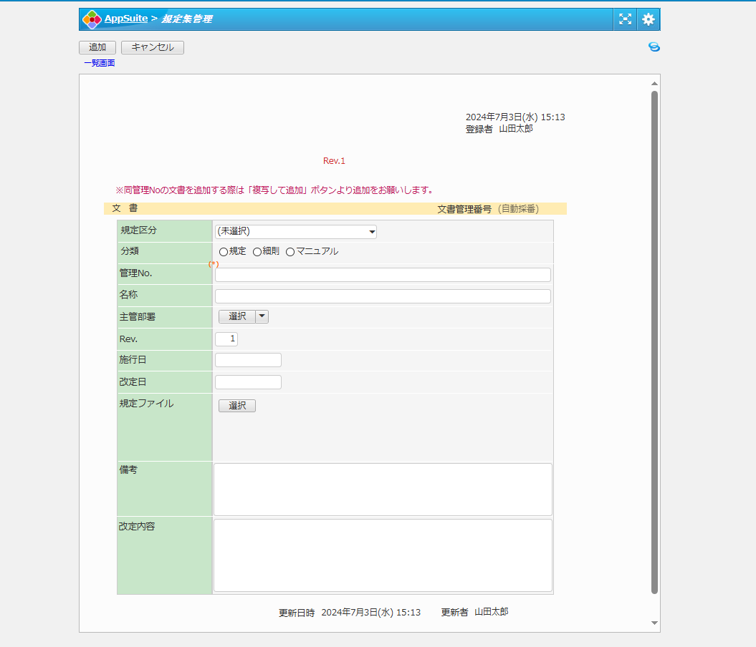Image resolution: width=756 pixels, height=647 pixels.
Task: Click the AppSuite colorful logo icon
Action: click(92, 19)
